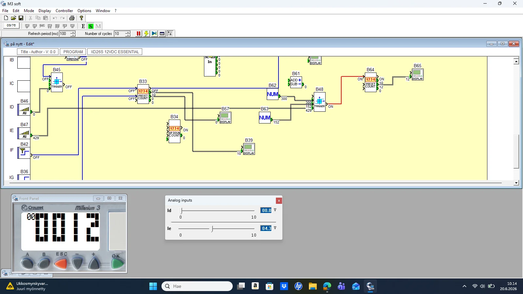Click the XD26S 12VDC ESSENTIAL button

[115, 52]
